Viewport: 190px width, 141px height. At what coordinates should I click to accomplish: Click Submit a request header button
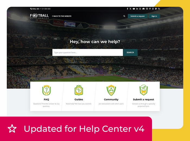pyautogui.click(x=138, y=16)
